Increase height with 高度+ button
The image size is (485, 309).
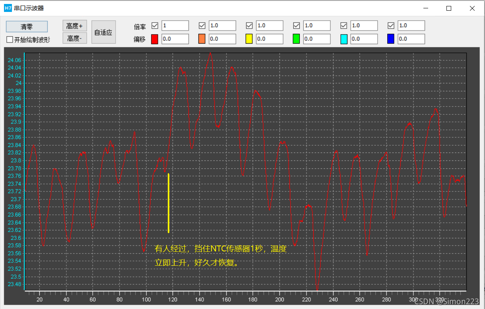75,26
